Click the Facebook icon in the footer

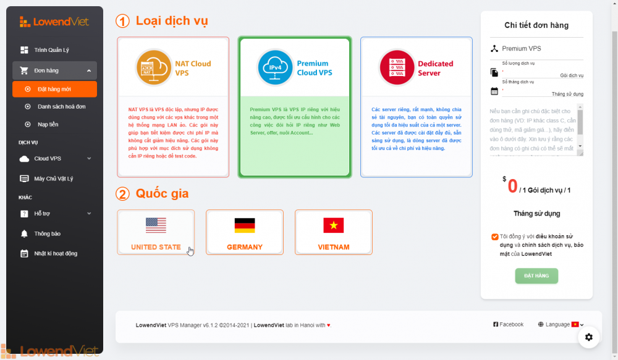coord(496,325)
